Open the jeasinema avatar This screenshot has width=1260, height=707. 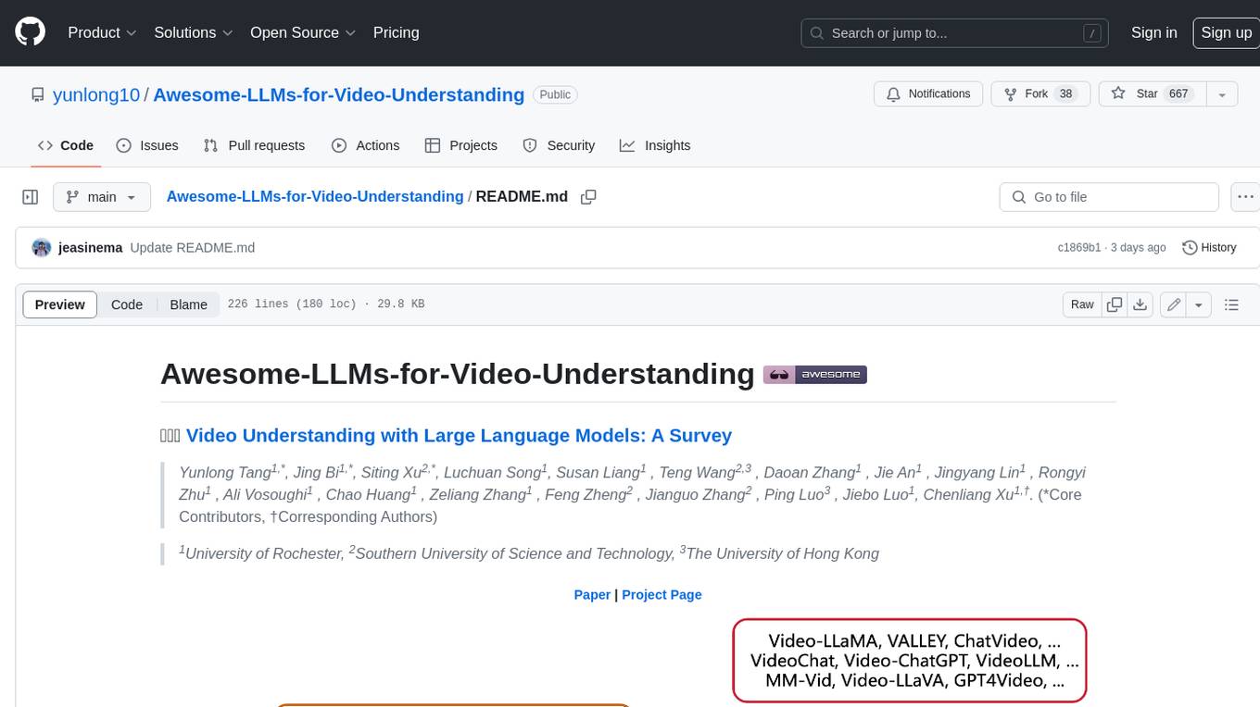pyautogui.click(x=41, y=248)
